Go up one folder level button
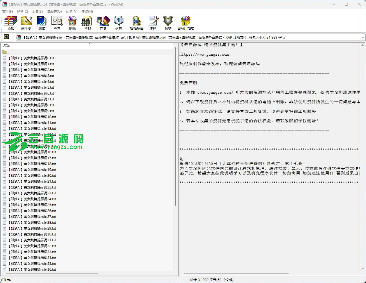The width and height of the screenshot is (366, 283). [x=6, y=37]
